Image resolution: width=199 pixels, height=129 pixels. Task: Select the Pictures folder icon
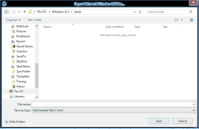coord(13,31)
